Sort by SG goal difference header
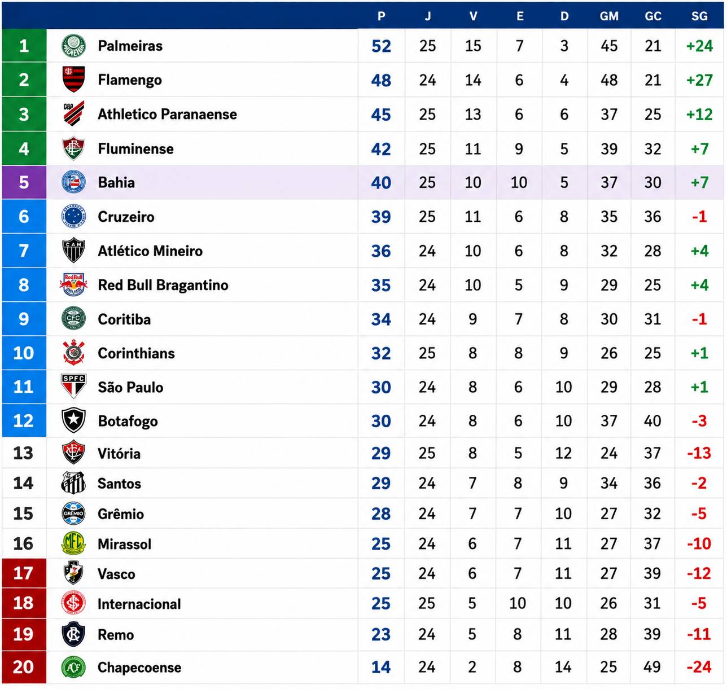This screenshot has width=727, height=689. pyautogui.click(x=699, y=16)
